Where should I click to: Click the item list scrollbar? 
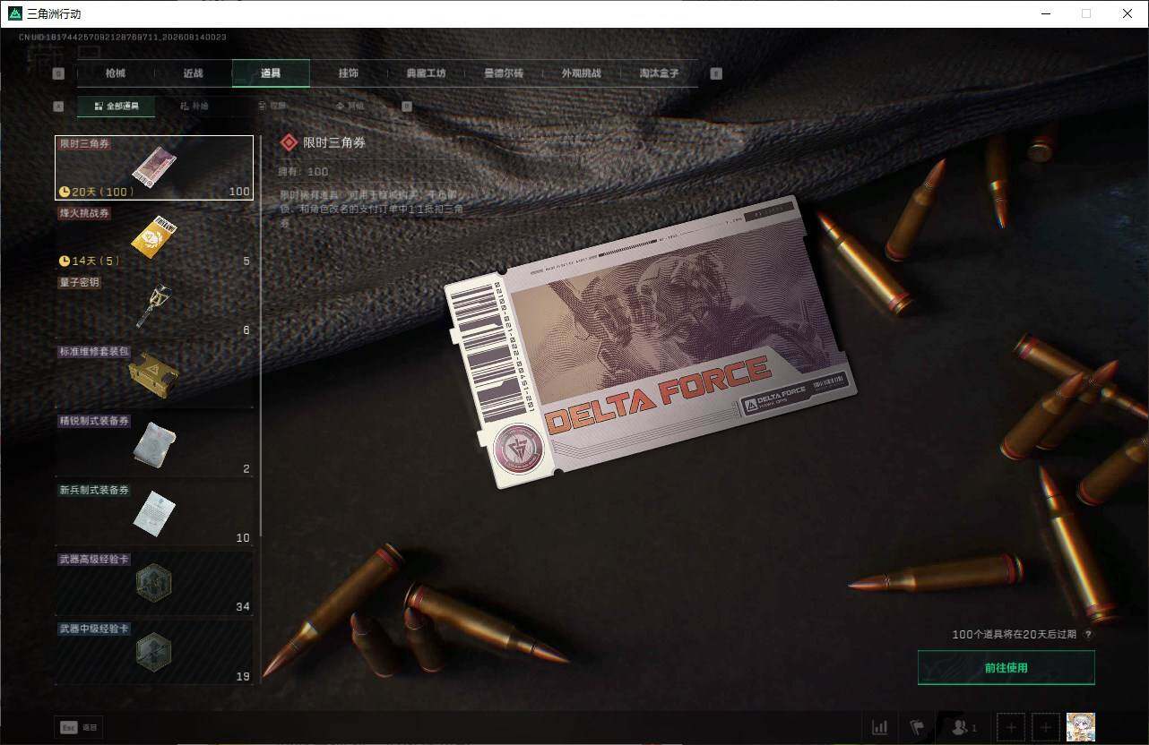(261, 336)
